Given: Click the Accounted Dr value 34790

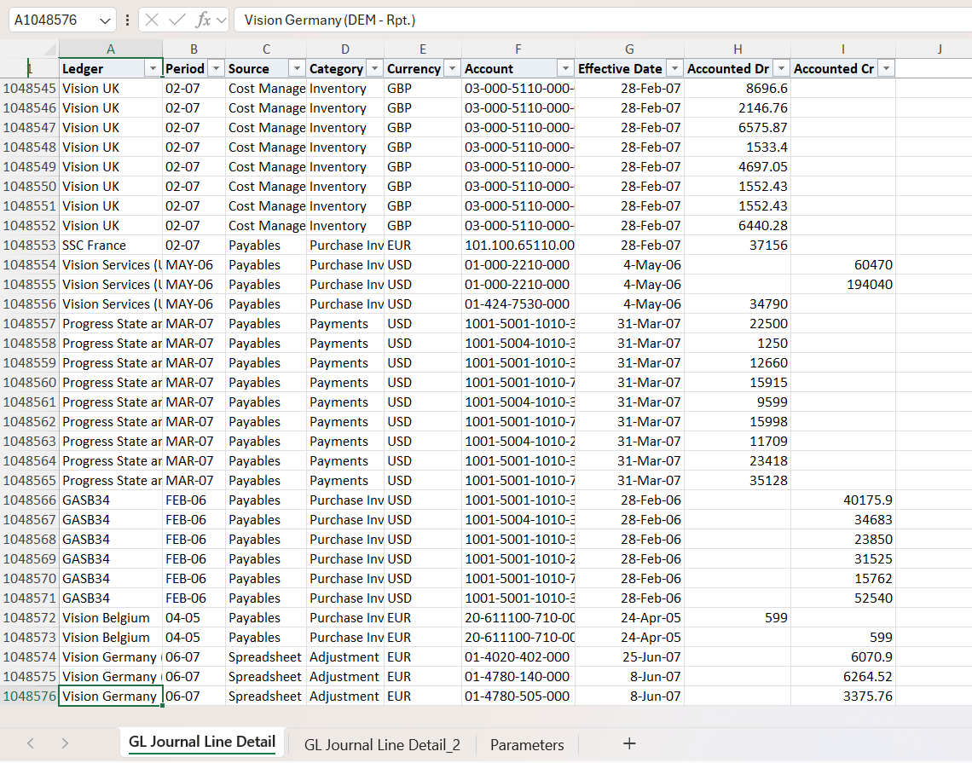Looking at the screenshot, I should pyautogui.click(x=738, y=304).
